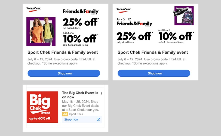The height and width of the screenshot is (136, 221).
Task: Click the Sport Chek advertiser name beside Ad badge
Action: point(76,114)
